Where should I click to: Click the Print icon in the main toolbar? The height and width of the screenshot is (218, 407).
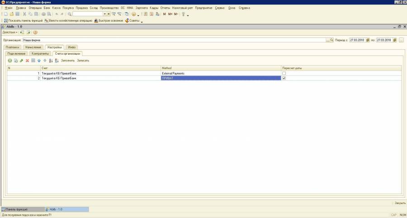pos(43,14)
